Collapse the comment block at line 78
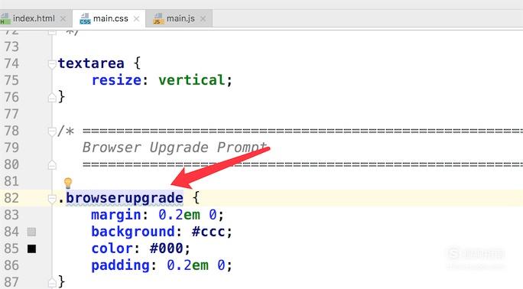523x289 pixels. click(x=52, y=132)
